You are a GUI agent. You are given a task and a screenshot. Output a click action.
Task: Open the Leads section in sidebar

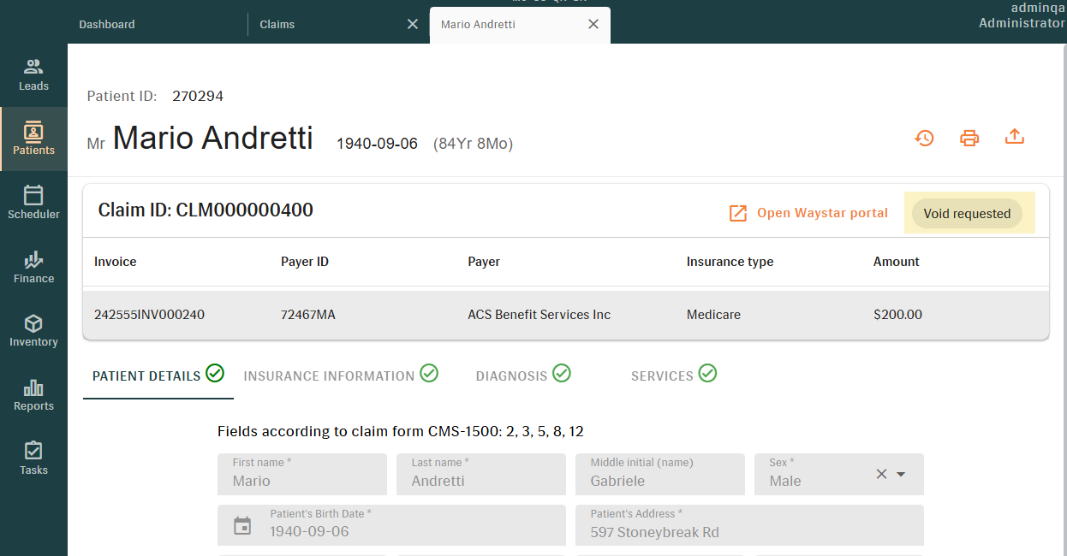point(33,74)
